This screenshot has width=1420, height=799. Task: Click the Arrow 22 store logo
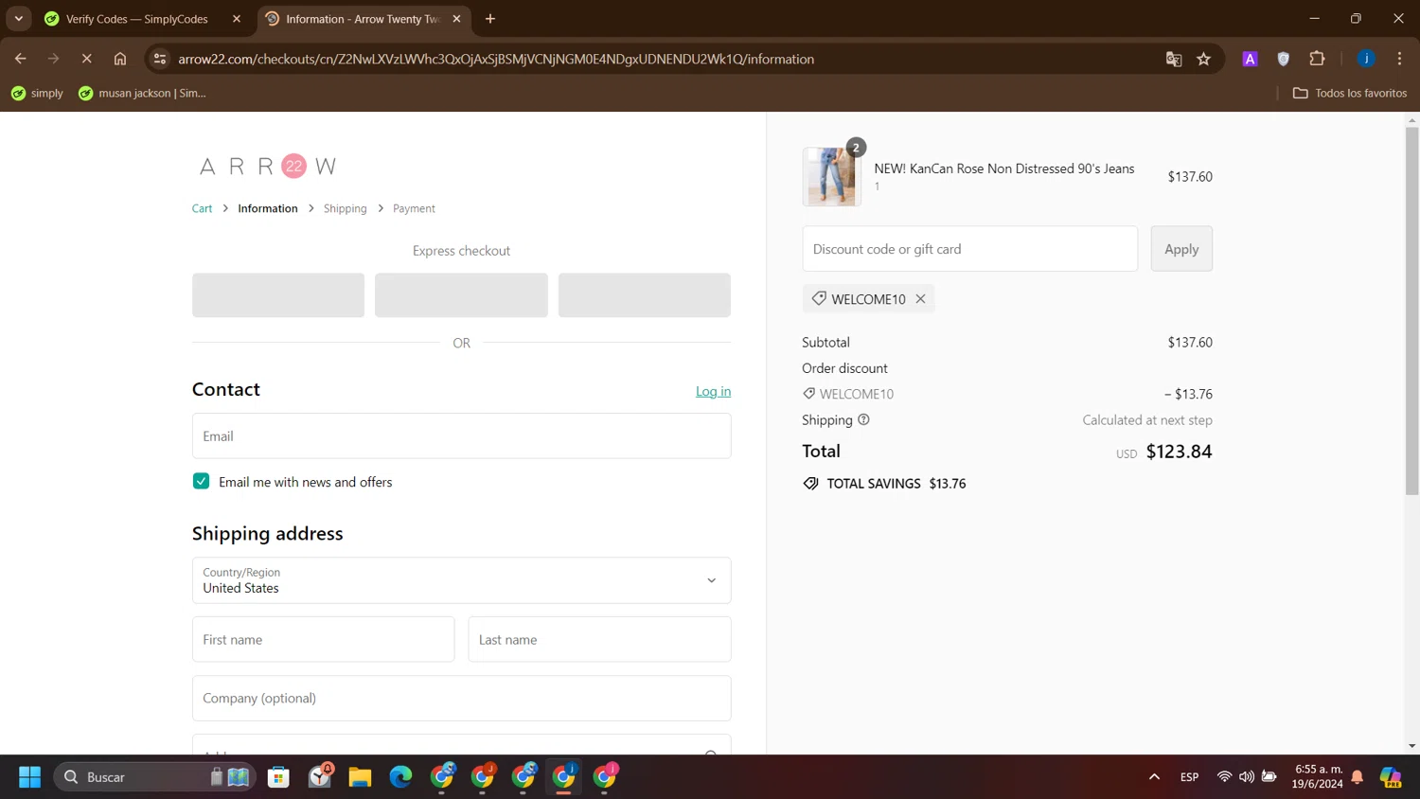pos(268,167)
